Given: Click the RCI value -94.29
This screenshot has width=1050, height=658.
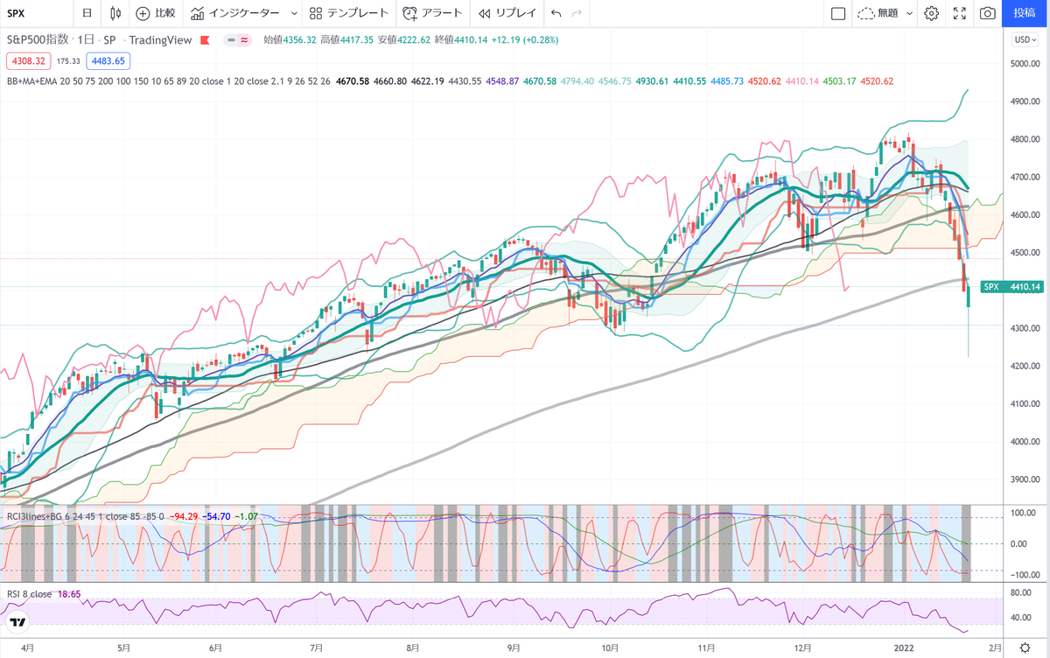Looking at the screenshot, I should [183, 516].
